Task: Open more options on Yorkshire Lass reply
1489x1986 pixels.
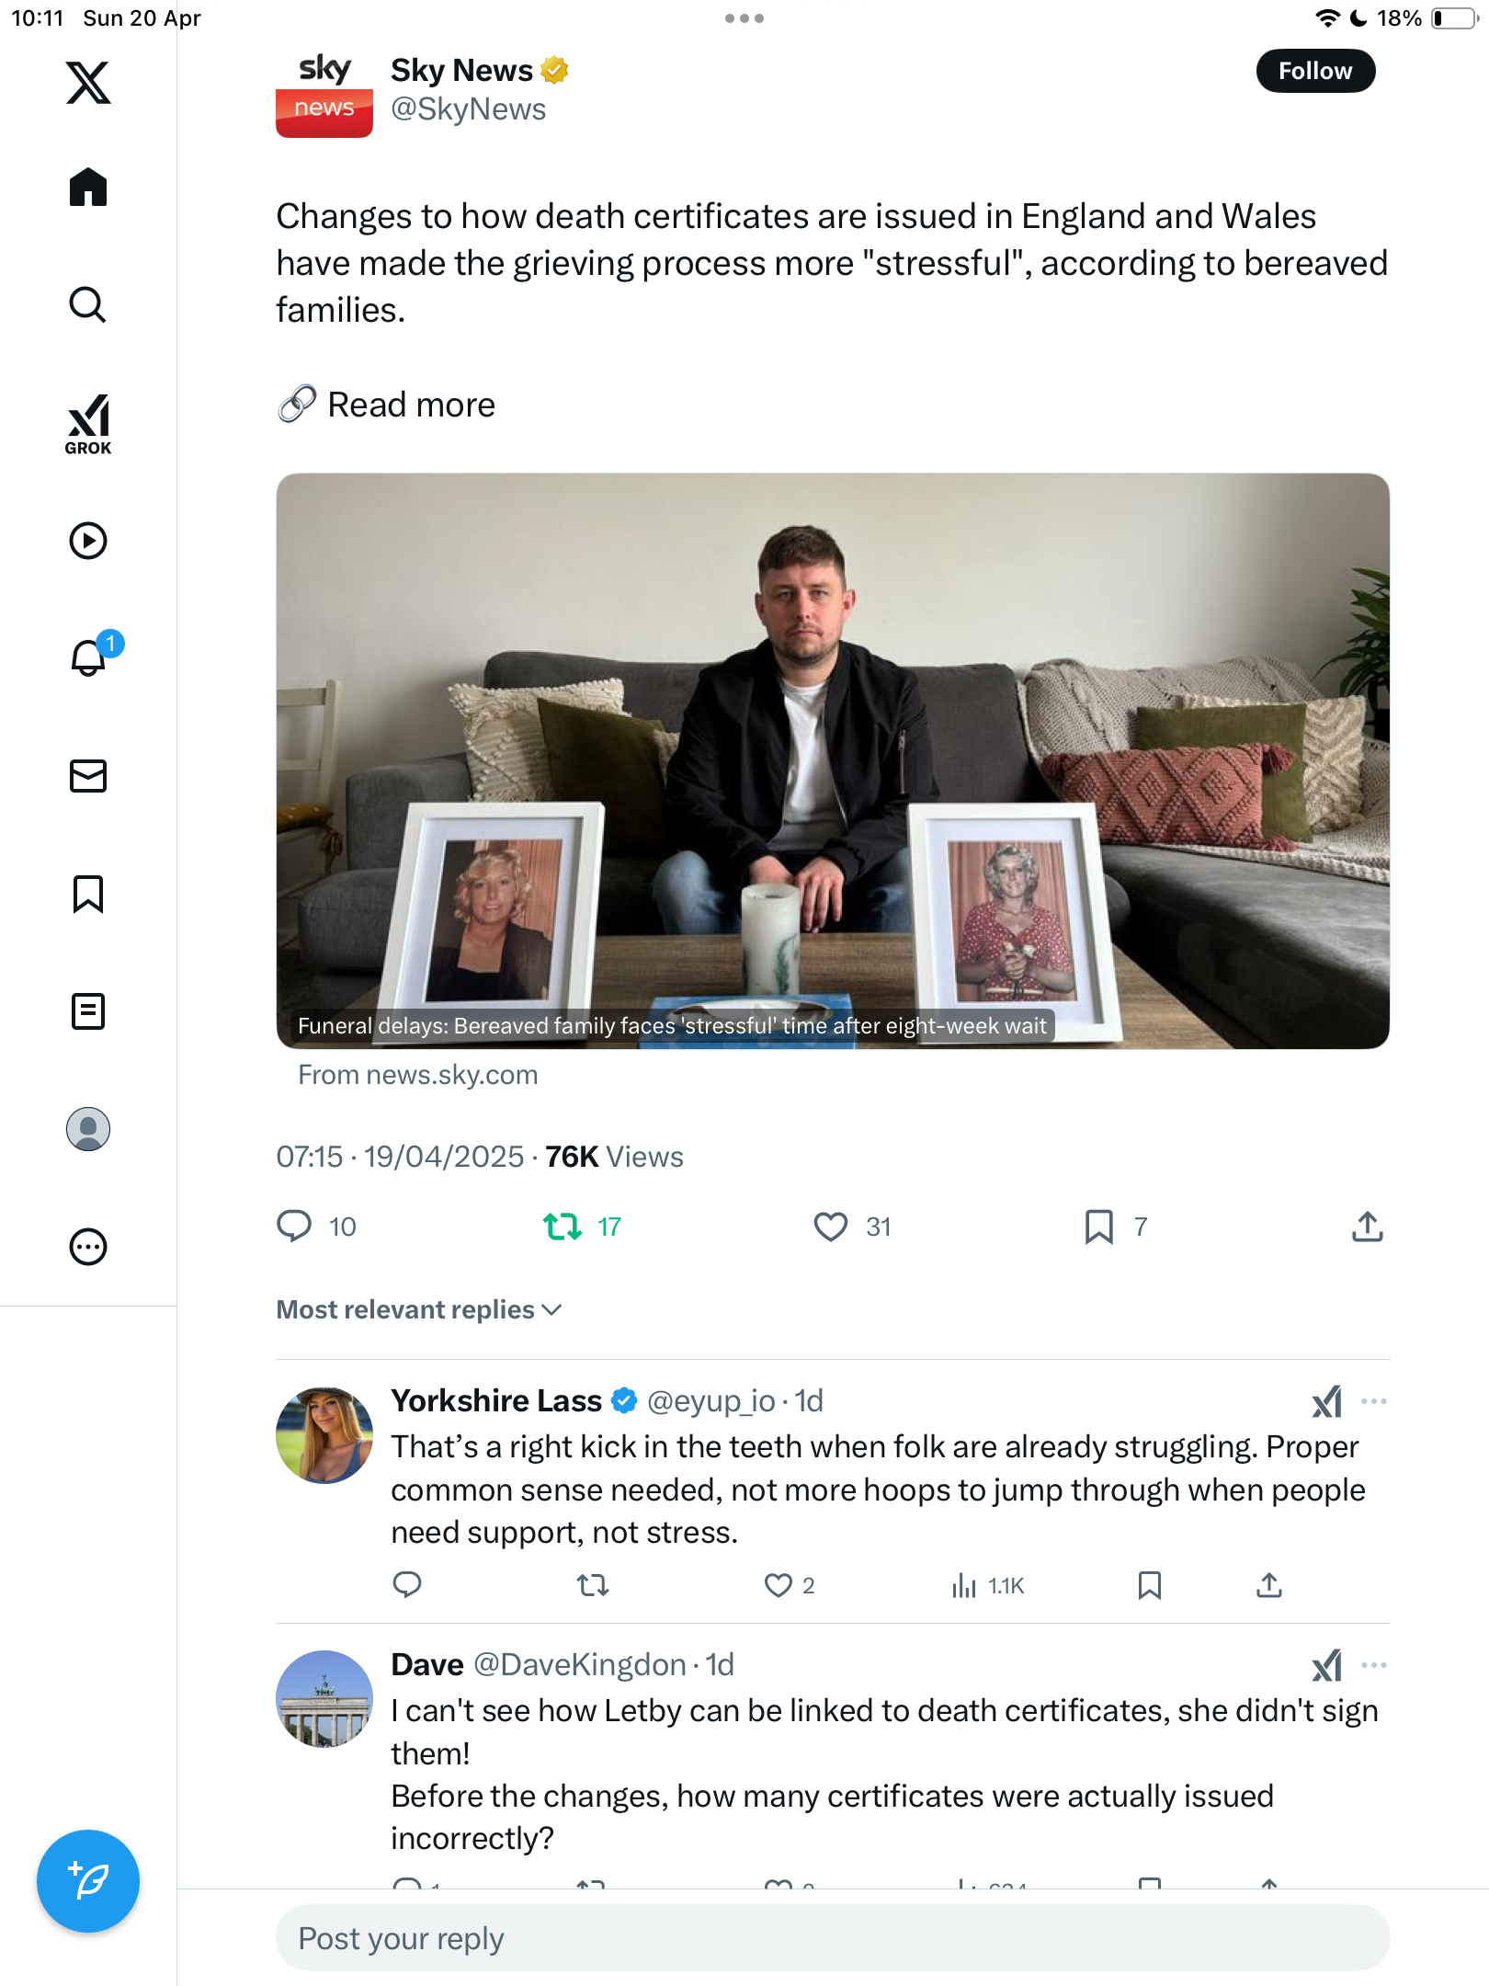Action: pyautogui.click(x=1373, y=1400)
